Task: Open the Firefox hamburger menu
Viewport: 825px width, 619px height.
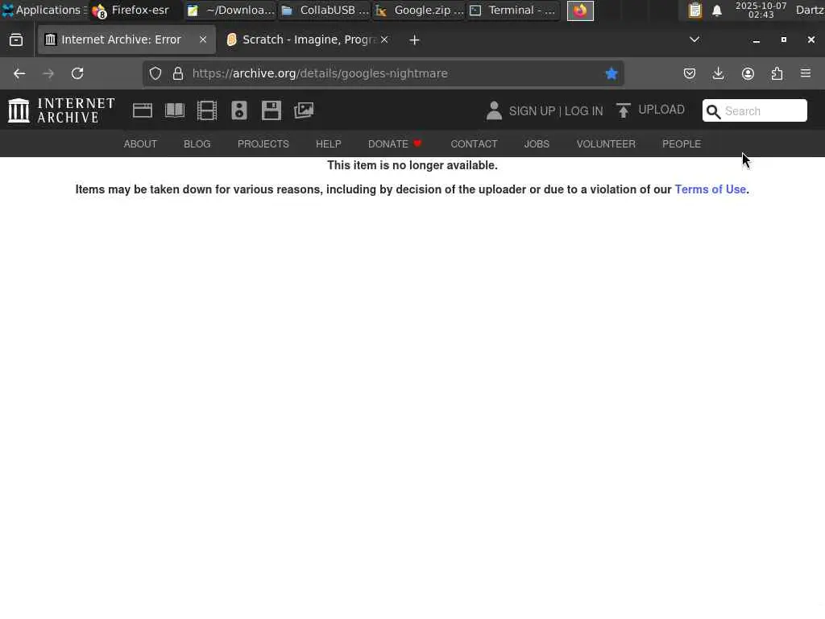Action: click(x=806, y=73)
